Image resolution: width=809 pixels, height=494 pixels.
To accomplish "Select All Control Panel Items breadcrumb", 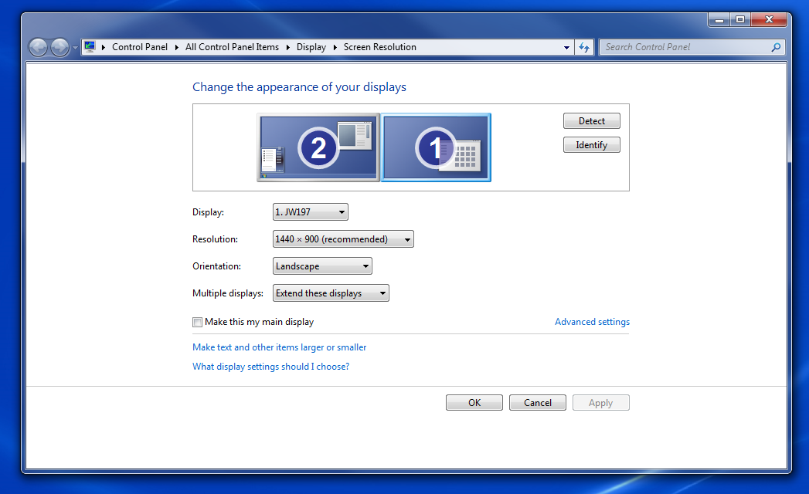I will pos(232,47).
